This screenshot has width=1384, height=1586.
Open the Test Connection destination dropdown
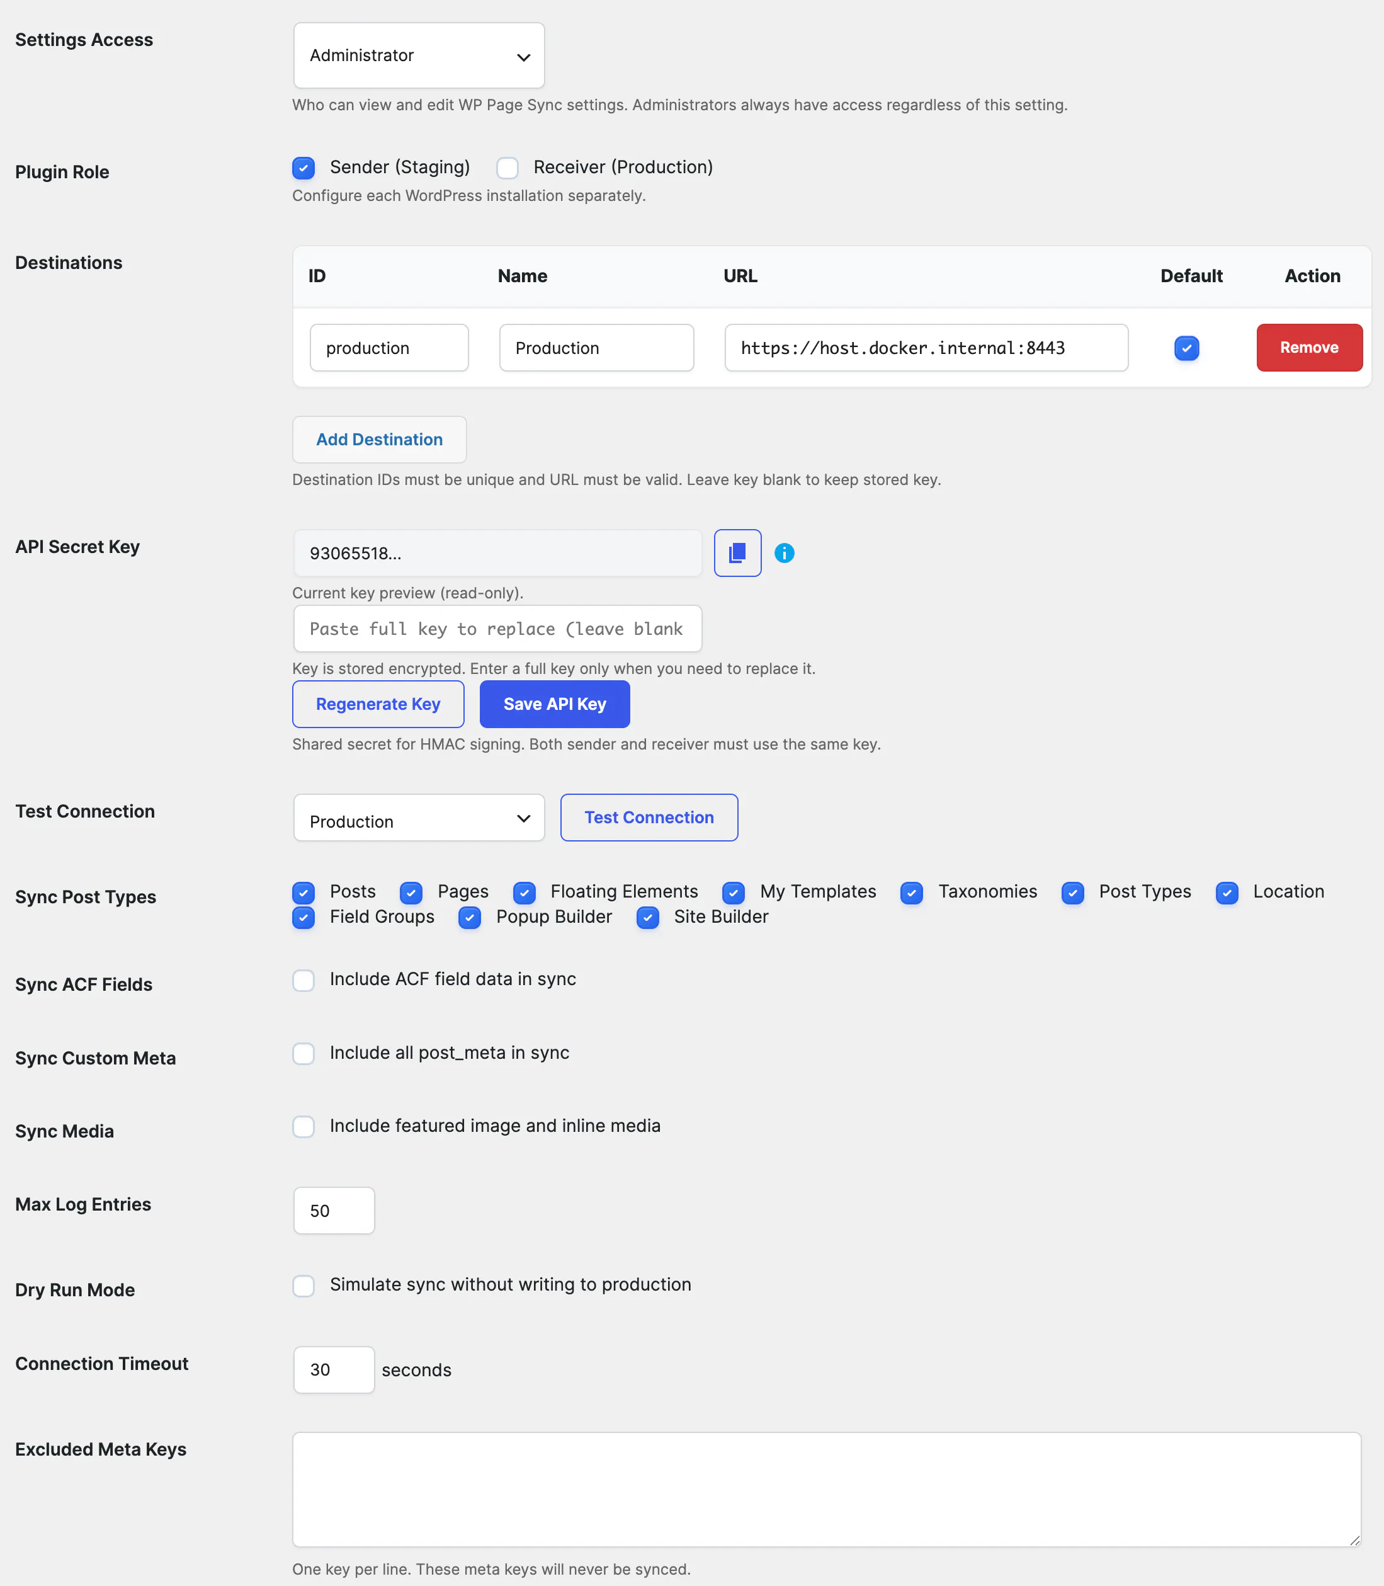point(419,818)
